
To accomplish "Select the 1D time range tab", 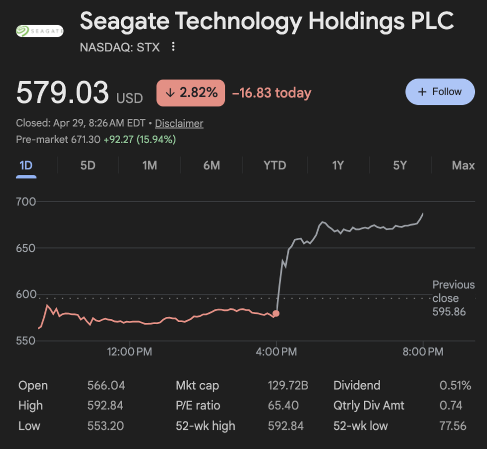I will tap(26, 165).
